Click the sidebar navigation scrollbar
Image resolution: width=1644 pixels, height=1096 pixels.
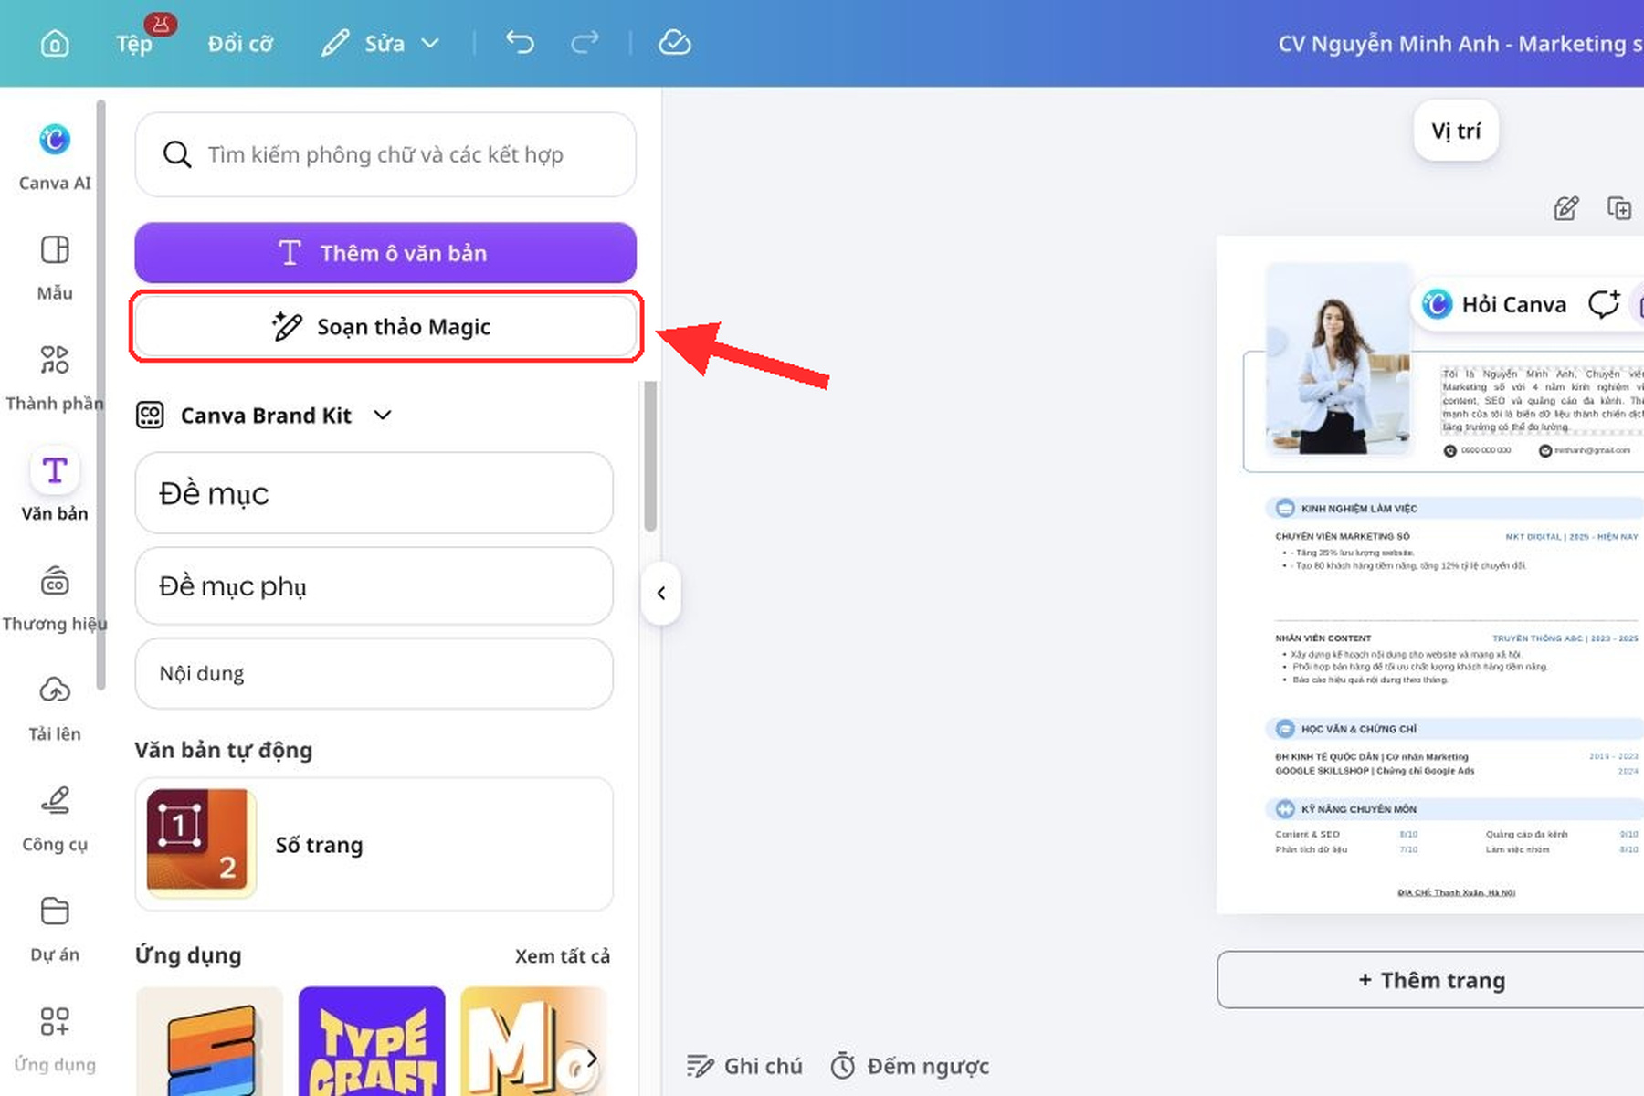pyautogui.click(x=100, y=393)
